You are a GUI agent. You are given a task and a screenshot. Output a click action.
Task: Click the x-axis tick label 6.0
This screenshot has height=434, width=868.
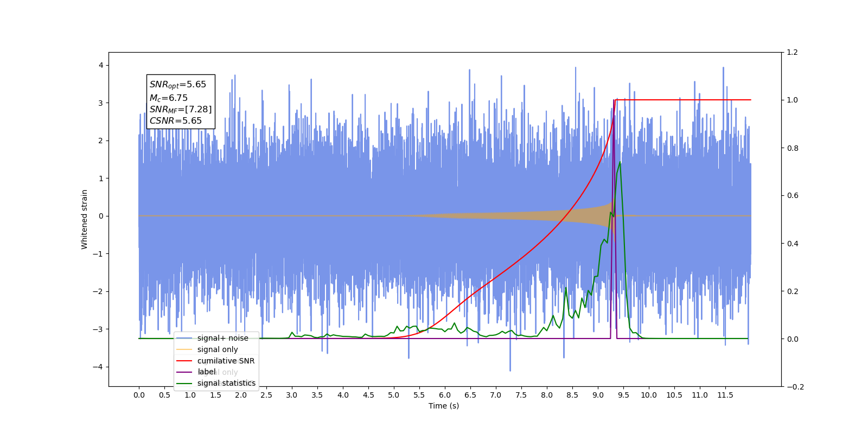445,395
